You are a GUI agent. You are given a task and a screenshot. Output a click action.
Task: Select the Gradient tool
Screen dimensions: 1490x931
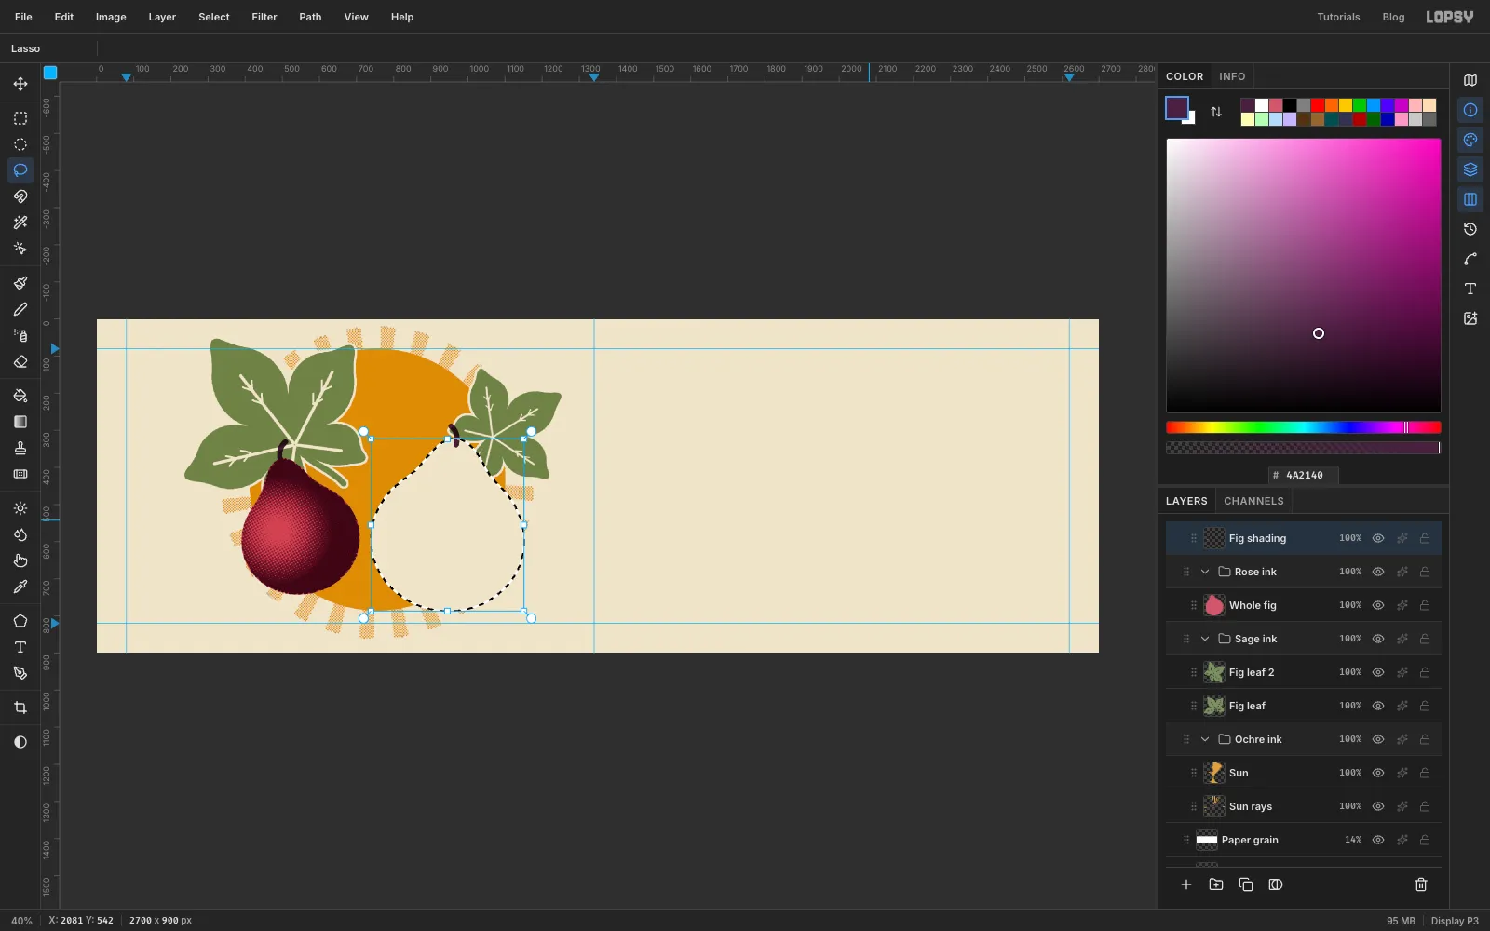(20, 422)
